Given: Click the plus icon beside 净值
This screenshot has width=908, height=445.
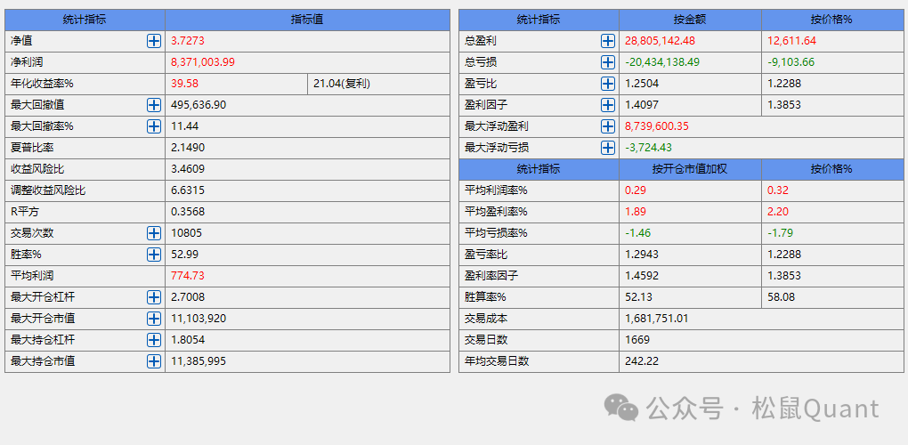Looking at the screenshot, I should [x=154, y=41].
